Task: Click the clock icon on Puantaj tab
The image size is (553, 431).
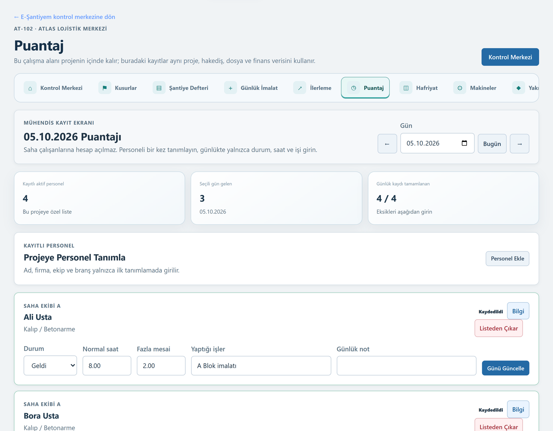Action: (x=354, y=88)
